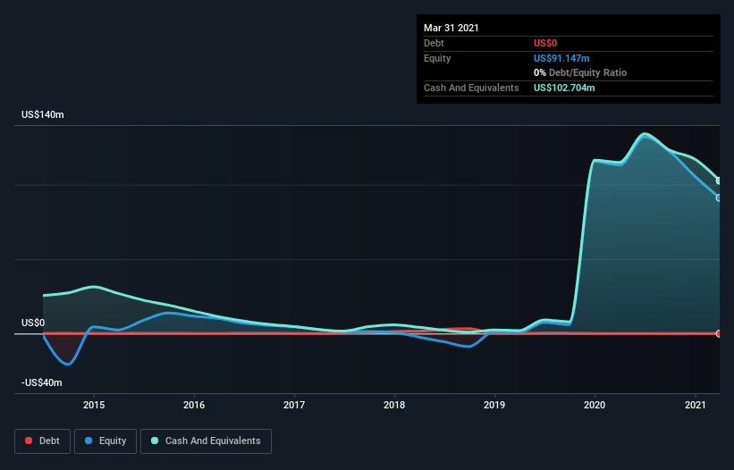Viewport: 734px width, 470px height.
Task: Click the -US$40m y-axis label
Action: (42, 382)
